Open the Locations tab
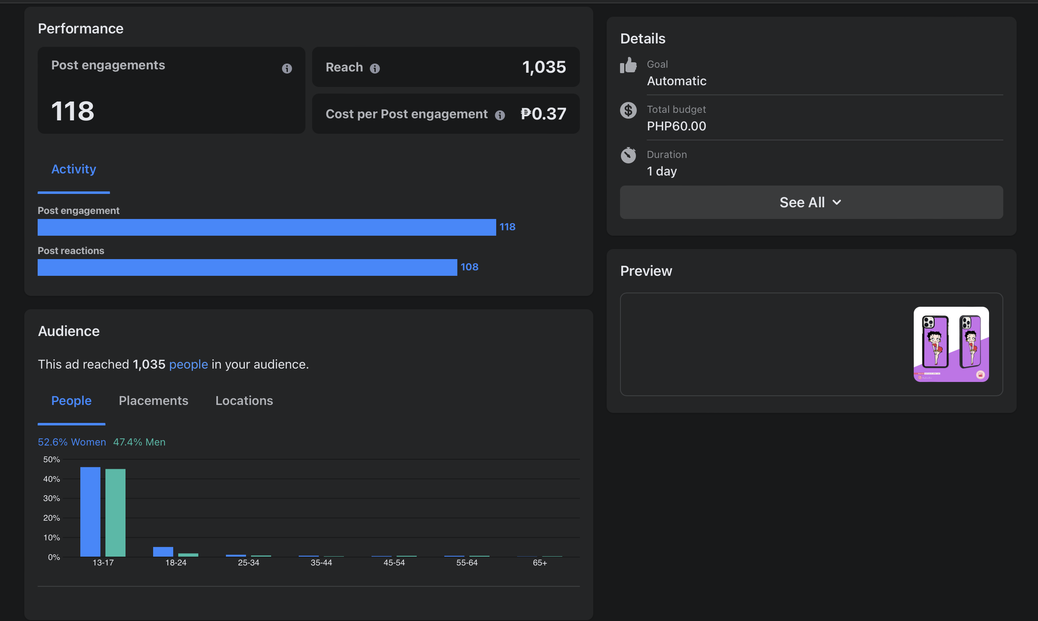This screenshot has height=621, width=1038. pos(244,400)
